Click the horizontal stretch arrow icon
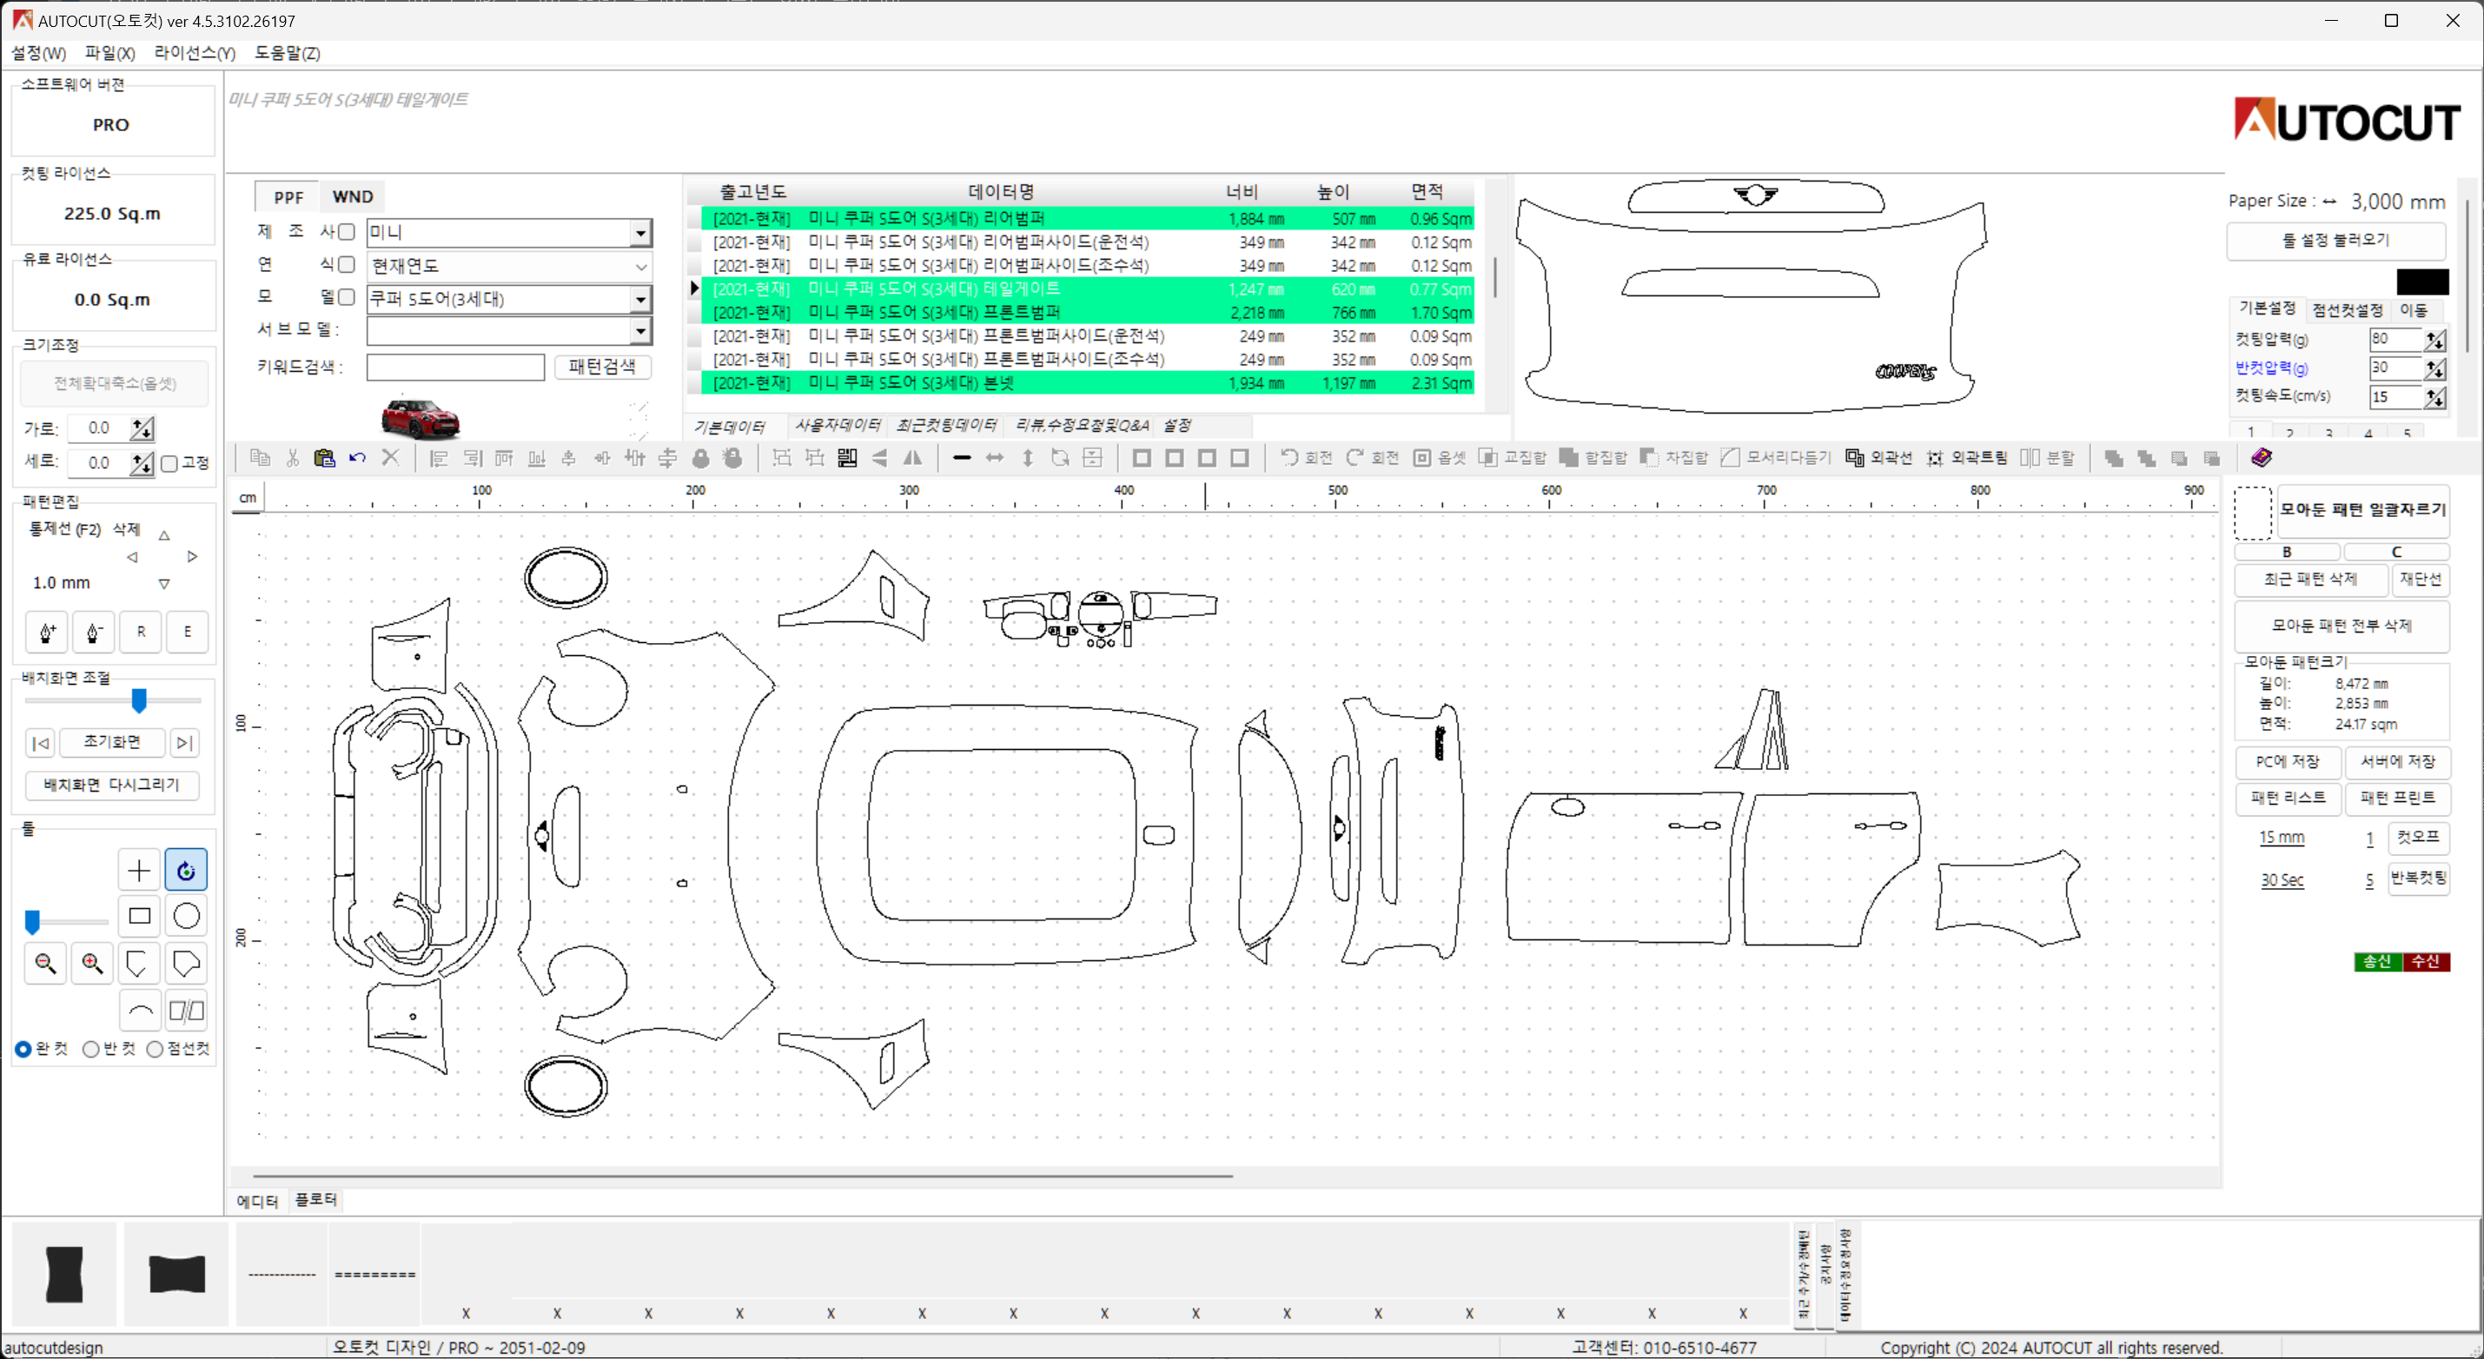The image size is (2484, 1359). pos(994,458)
